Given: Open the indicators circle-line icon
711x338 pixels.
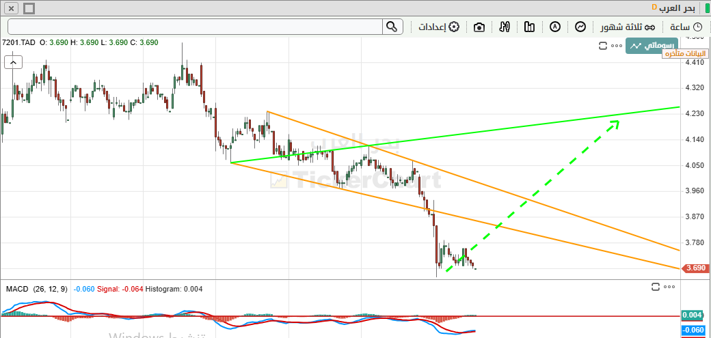Looking at the screenshot, I should point(580,27).
